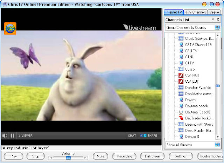Click the CSU TV monitor icon
The height and width of the screenshot is (163, 224).
tap(181, 51)
